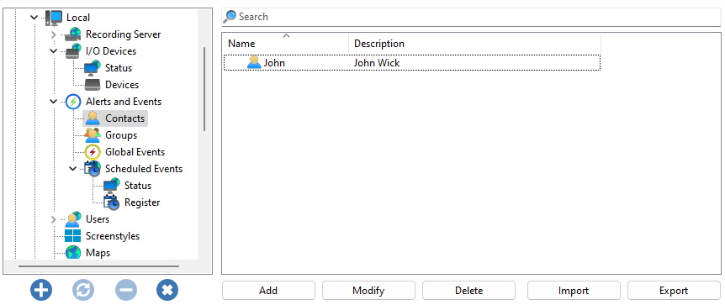The width and height of the screenshot is (725, 305).
Task: Click the John name cell
Action: point(274,63)
